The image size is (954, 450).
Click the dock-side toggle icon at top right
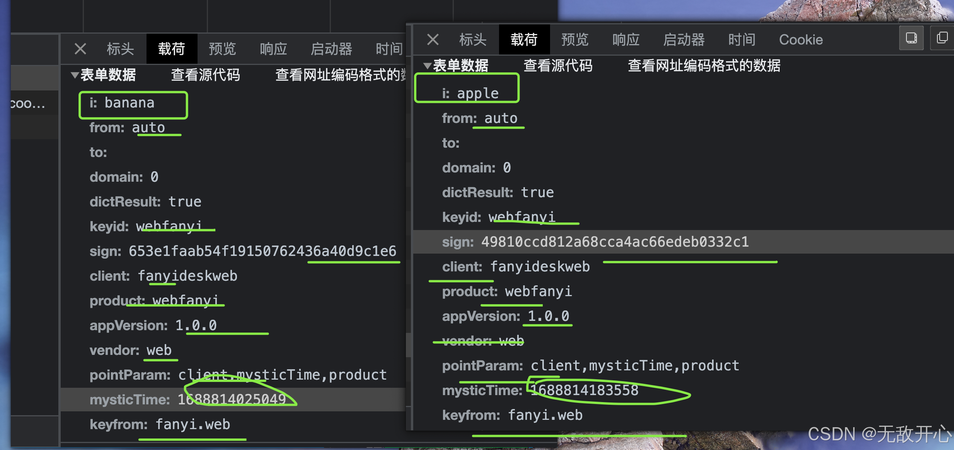(911, 38)
